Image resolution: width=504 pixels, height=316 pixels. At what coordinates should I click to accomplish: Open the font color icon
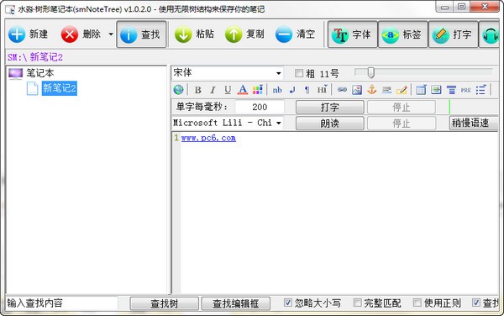243,90
